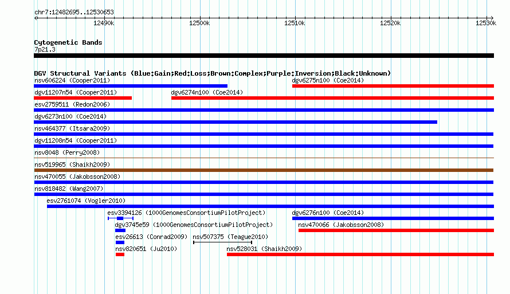Select the small blue dgv3745e59 bar
The height and width of the screenshot is (294, 510).
point(120,230)
